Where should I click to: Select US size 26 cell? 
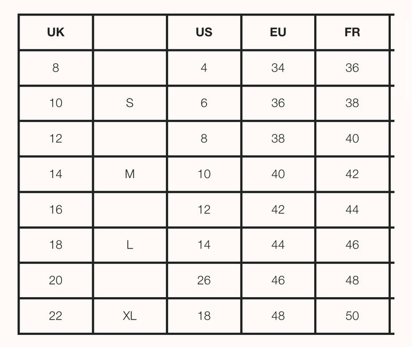point(204,280)
